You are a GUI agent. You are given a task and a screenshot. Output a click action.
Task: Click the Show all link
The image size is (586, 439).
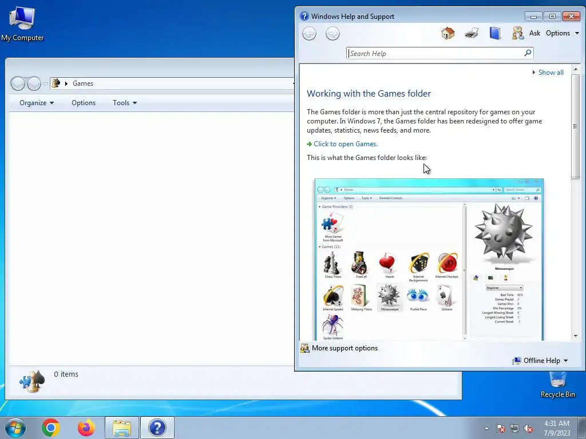pyautogui.click(x=551, y=73)
